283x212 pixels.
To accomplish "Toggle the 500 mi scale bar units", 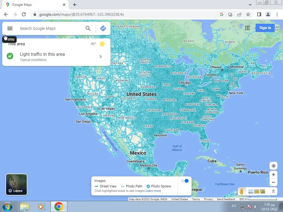I will pos(258,199).
